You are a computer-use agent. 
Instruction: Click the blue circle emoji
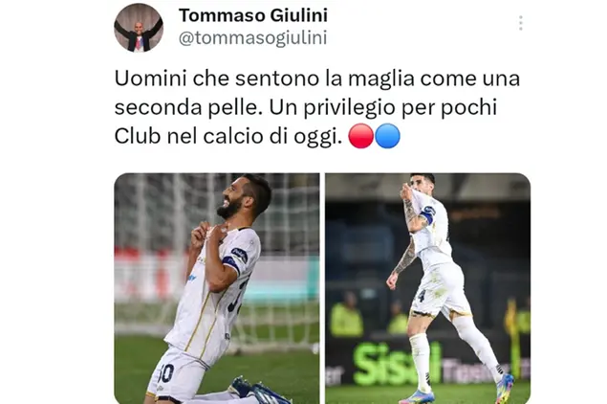point(387,136)
